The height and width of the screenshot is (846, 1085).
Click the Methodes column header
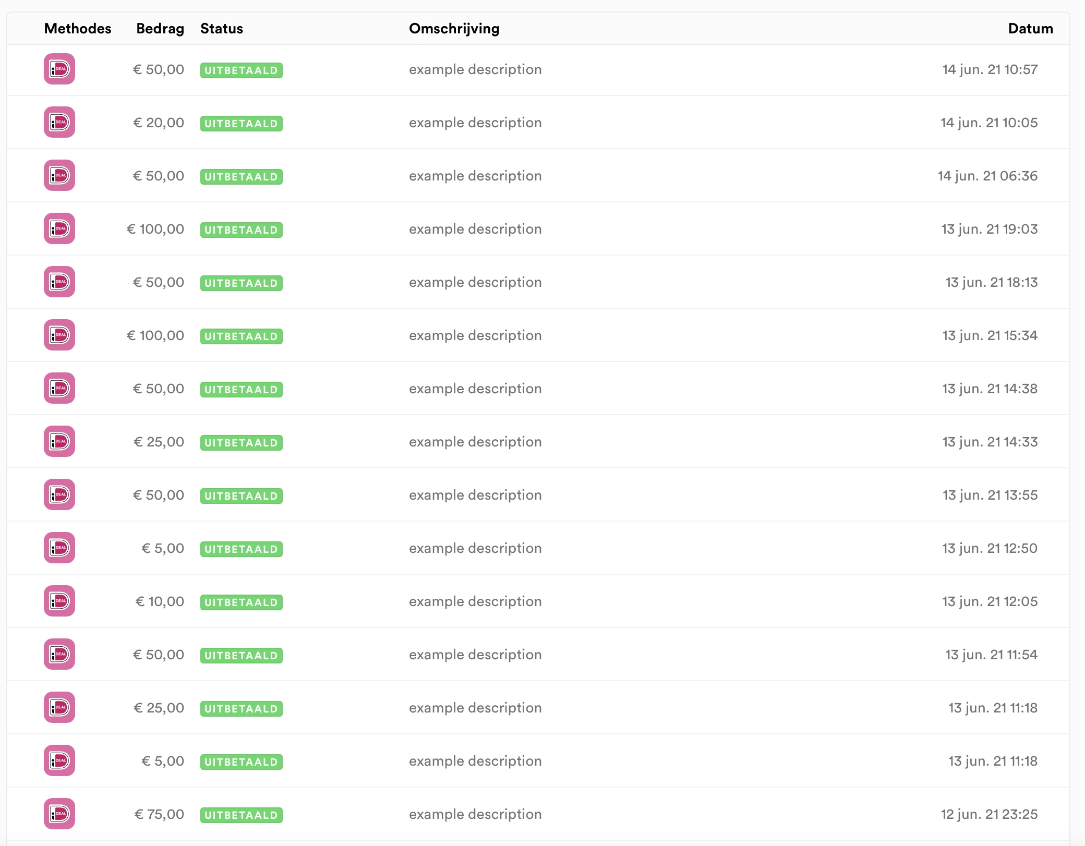coord(78,28)
